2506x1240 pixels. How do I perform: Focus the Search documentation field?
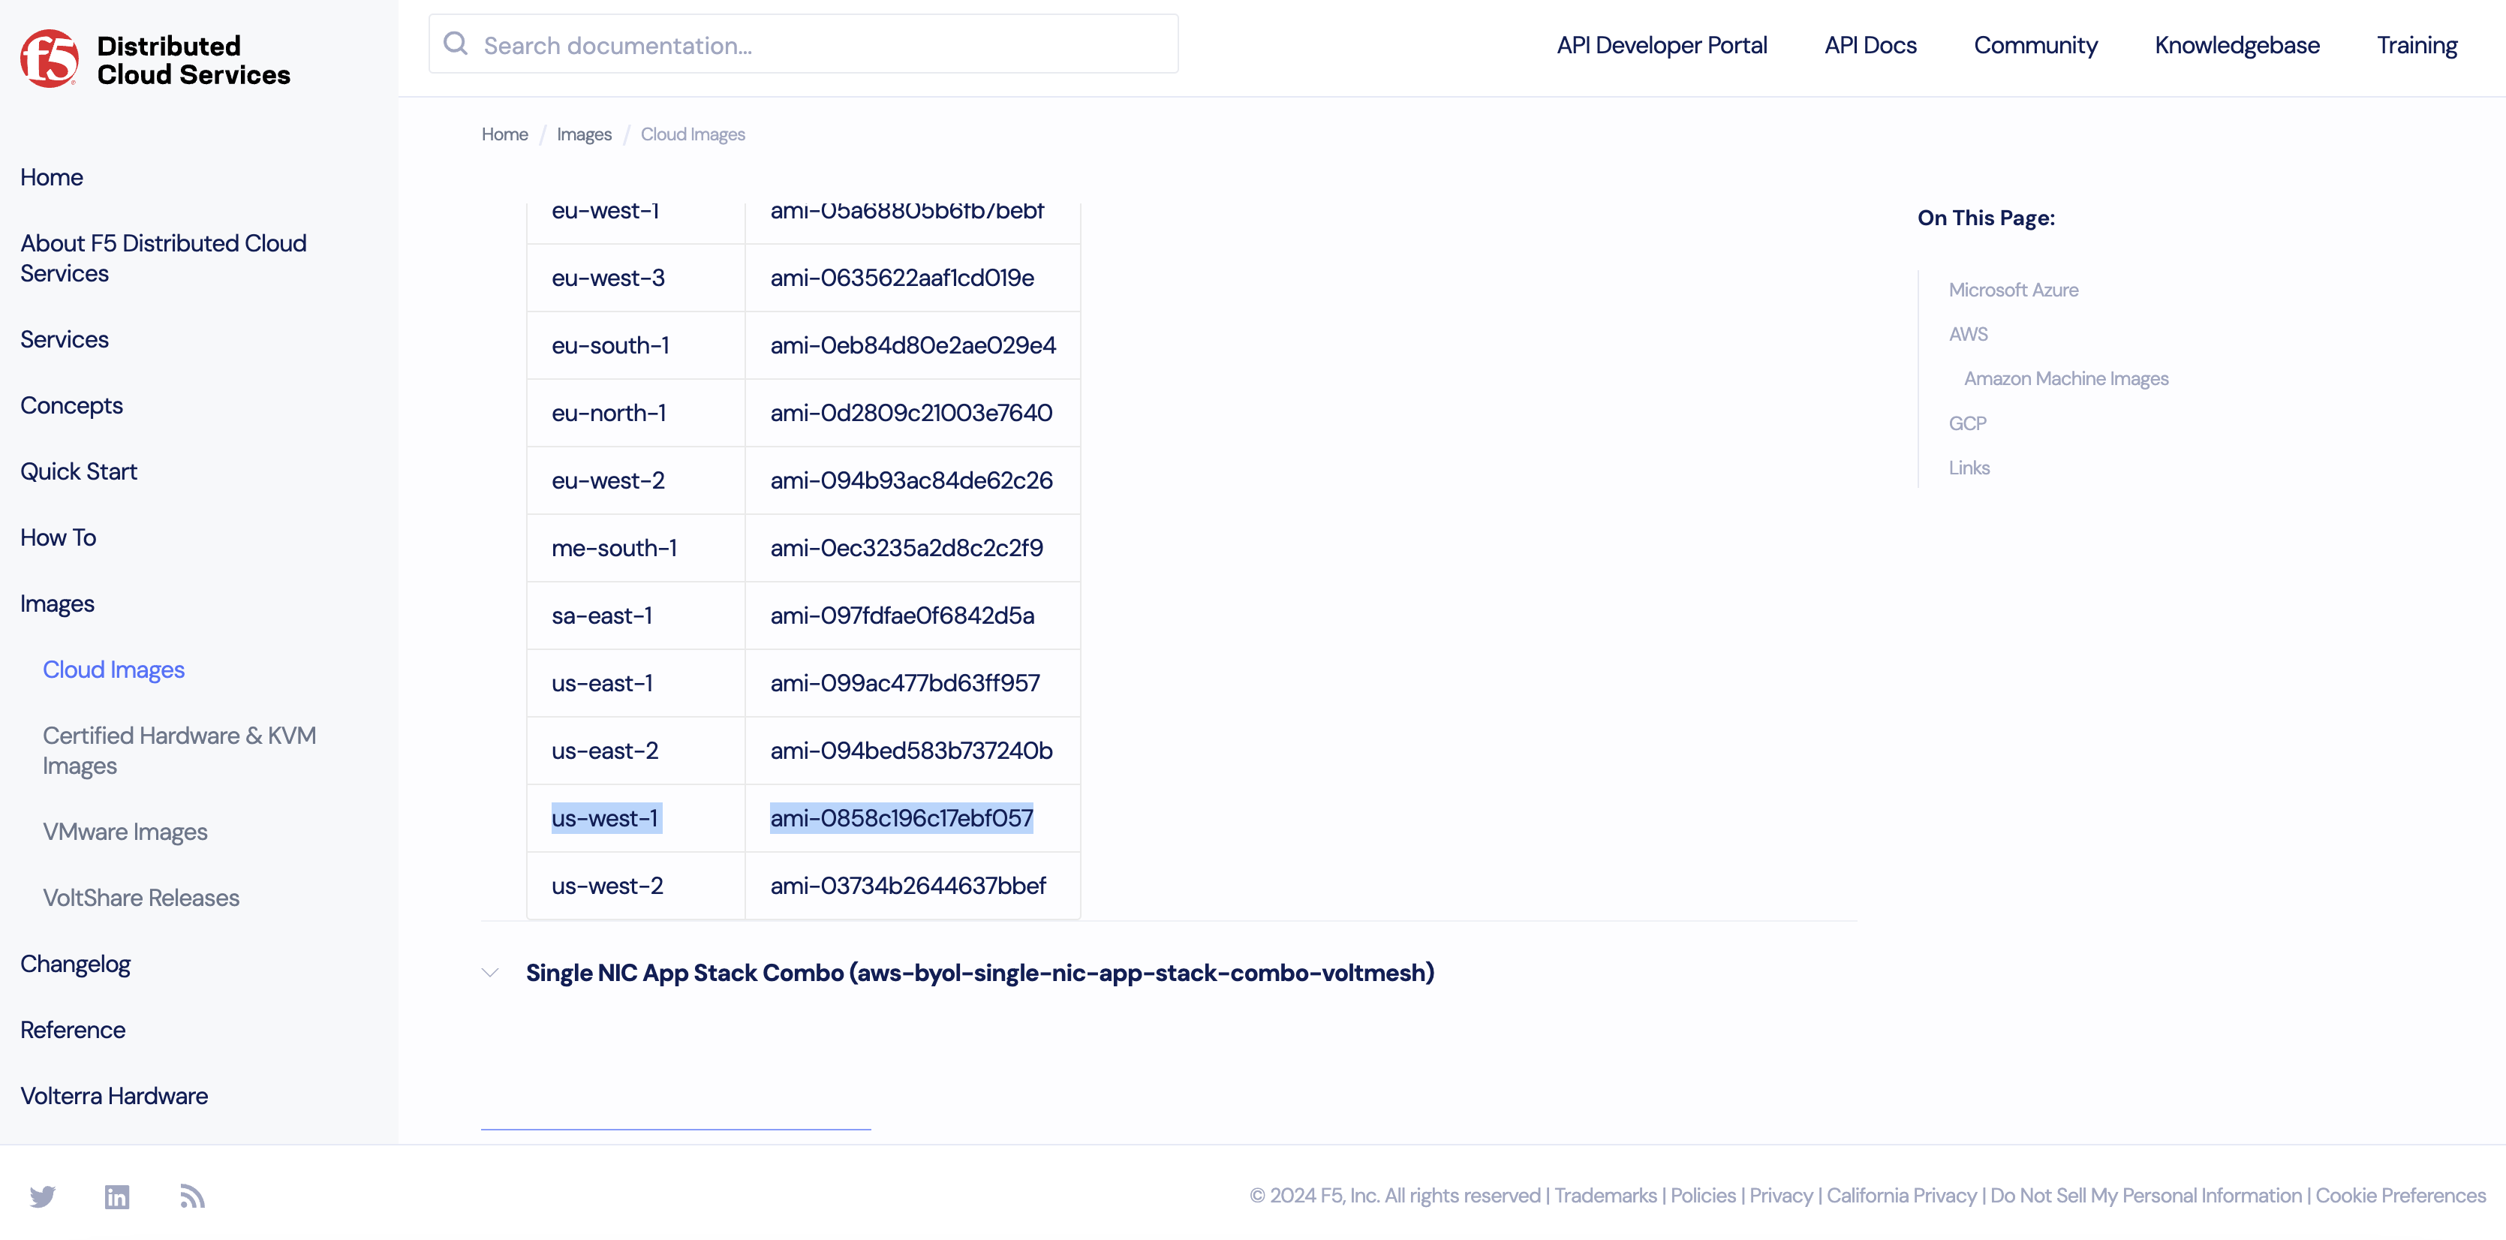[x=804, y=45]
